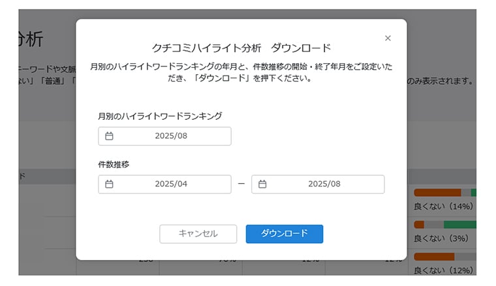Open the 件数推移 end month 2025/08 picker
The width and height of the screenshot is (496, 286).
[324, 184]
